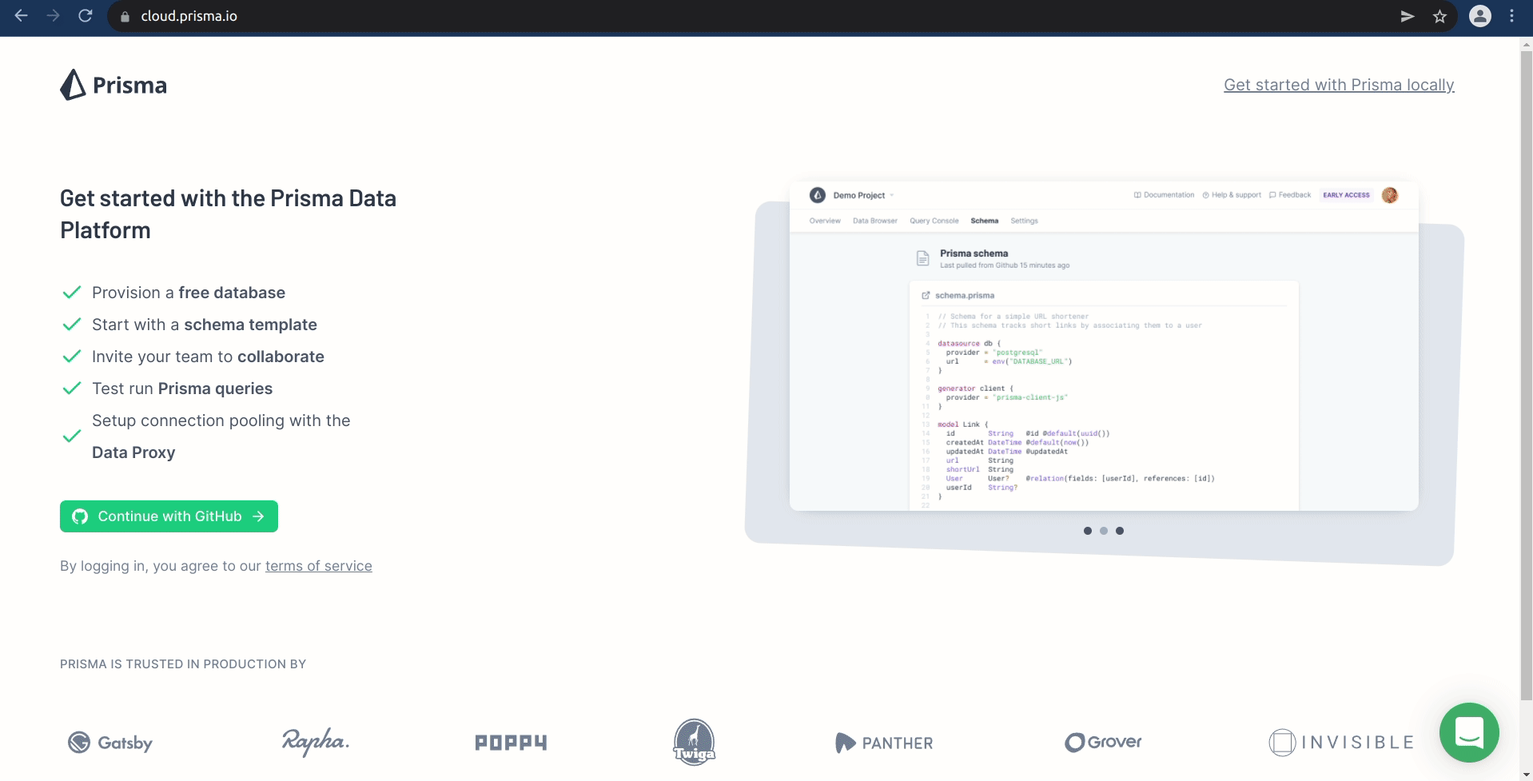Click the Settings tab in preview
The width and height of the screenshot is (1533, 781).
click(x=1024, y=221)
